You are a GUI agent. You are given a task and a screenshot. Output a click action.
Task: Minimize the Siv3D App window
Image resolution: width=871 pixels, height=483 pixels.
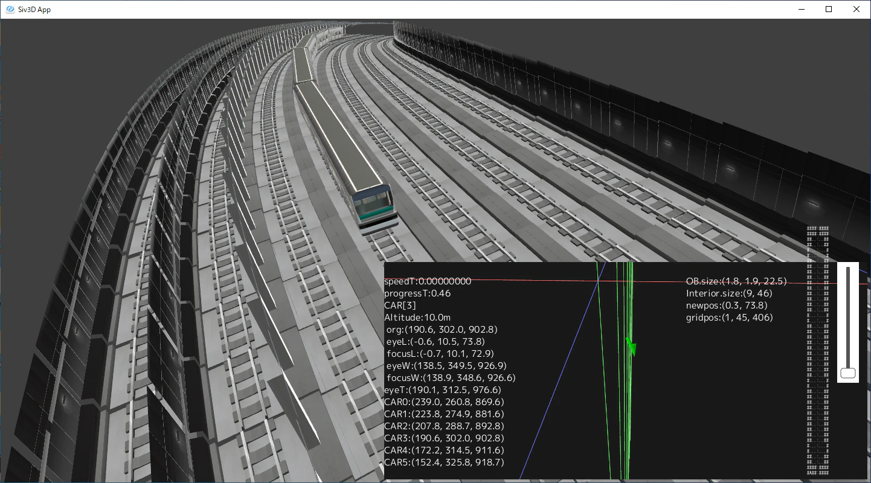[802, 9]
